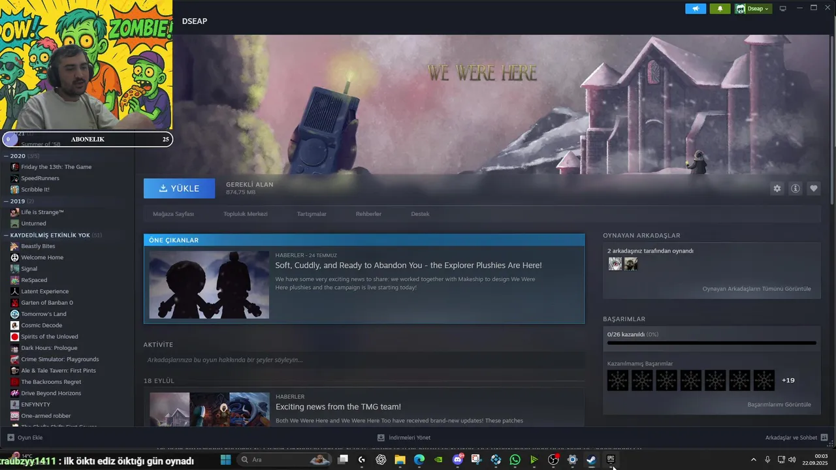Select One-armed robber entry
The height and width of the screenshot is (470, 836).
coord(46,416)
